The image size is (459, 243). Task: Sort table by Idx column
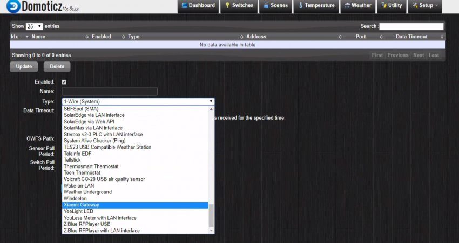[x=19, y=37]
